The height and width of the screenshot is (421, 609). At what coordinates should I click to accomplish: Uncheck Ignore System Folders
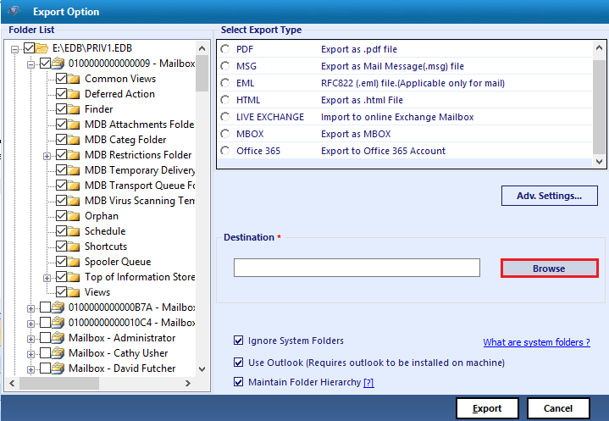coord(239,341)
